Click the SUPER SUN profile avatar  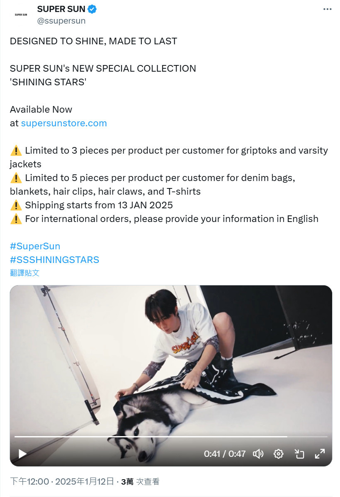[x=21, y=15]
